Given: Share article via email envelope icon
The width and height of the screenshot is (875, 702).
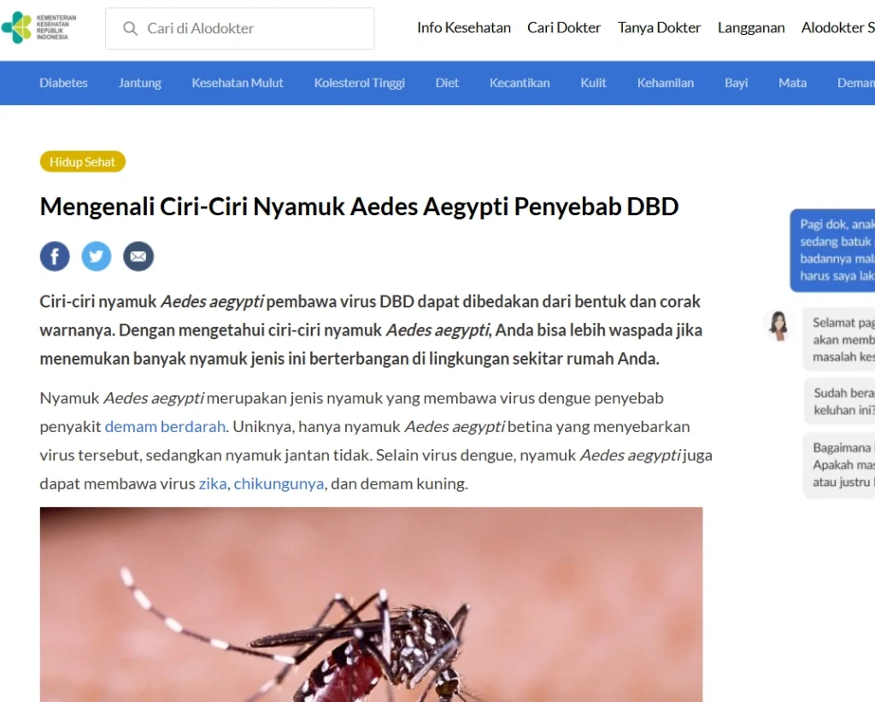Looking at the screenshot, I should click(x=138, y=256).
